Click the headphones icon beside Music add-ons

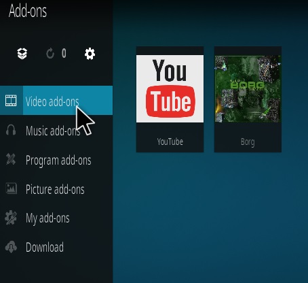click(x=11, y=130)
